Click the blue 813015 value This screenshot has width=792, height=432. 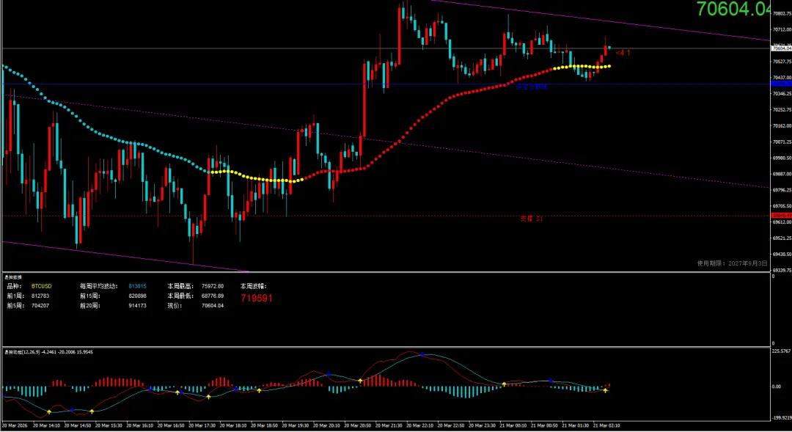137,287
